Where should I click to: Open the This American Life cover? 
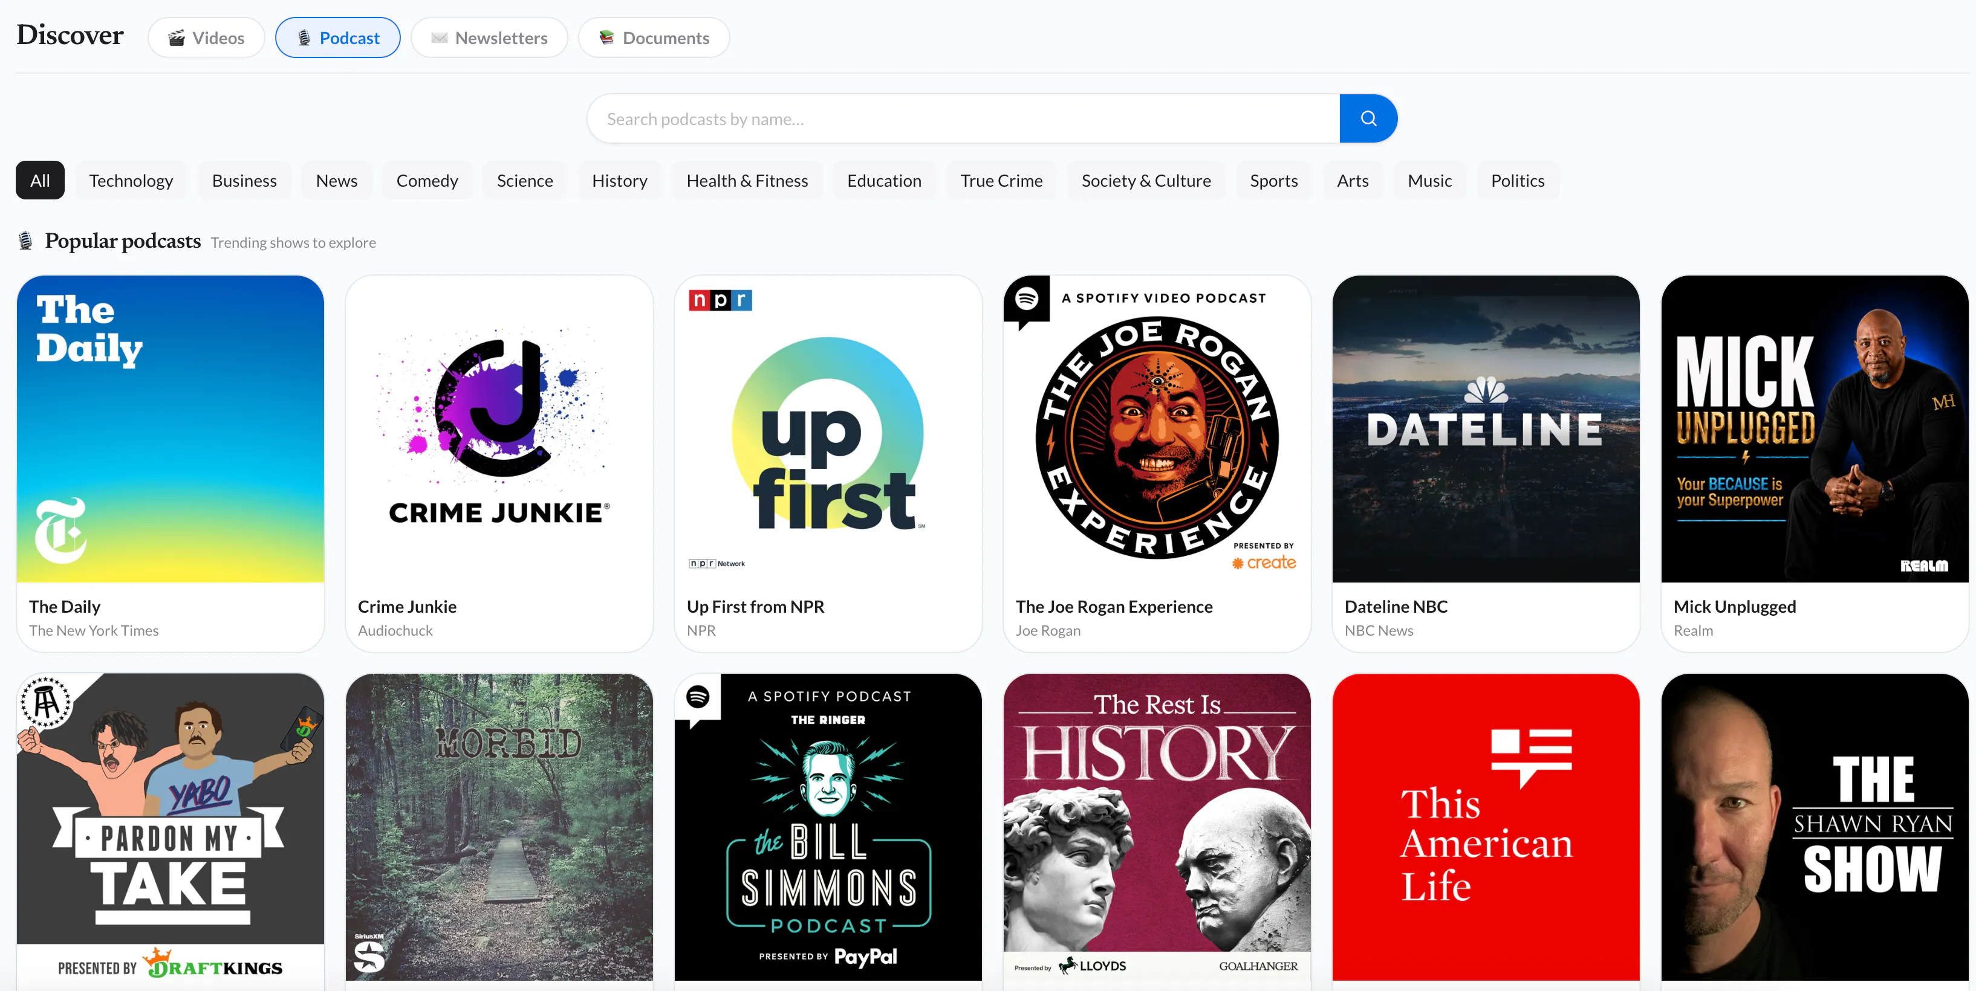1486,827
